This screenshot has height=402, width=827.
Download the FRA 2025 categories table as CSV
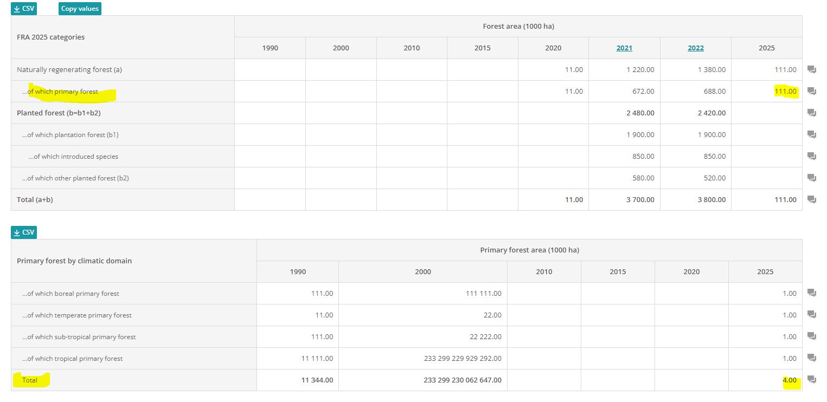23,9
